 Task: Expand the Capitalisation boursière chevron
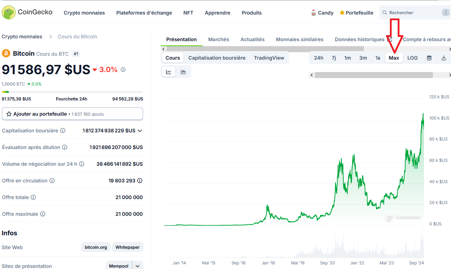[x=140, y=131]
